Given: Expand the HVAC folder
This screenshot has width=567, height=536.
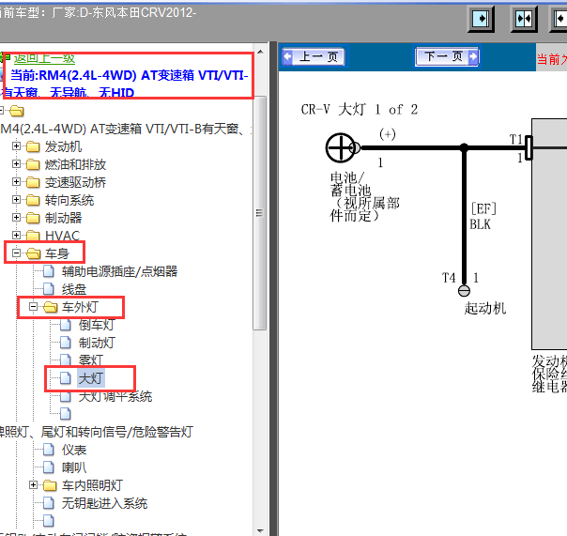Looking at the screenshot, I should point(16,235).
